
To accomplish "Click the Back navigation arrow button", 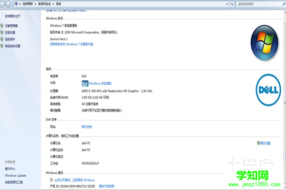I will pos(2,4).
